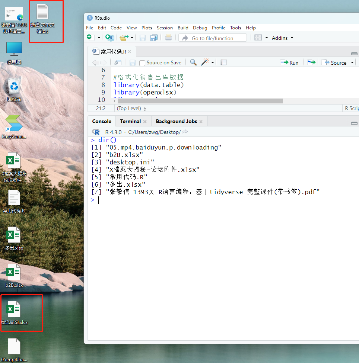Open the Addins dropdown
The width and height of the screenshot is (359, 363).
282,38
